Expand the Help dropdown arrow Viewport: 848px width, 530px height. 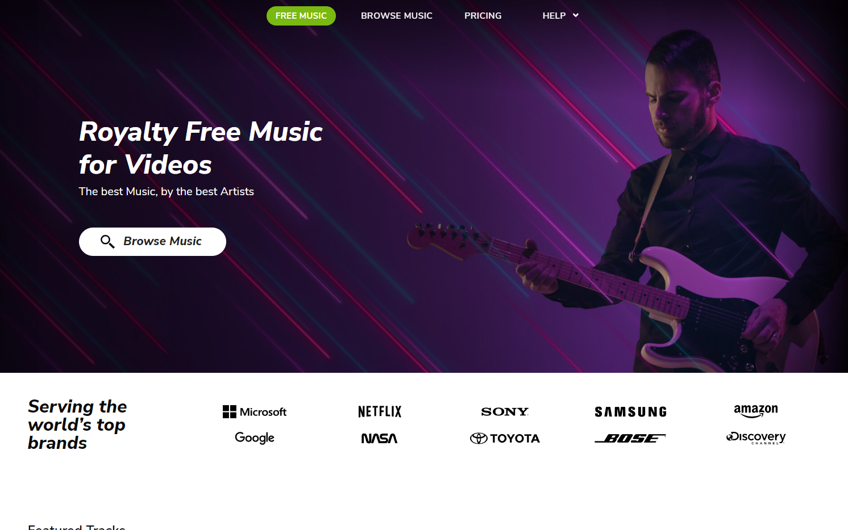576,15
